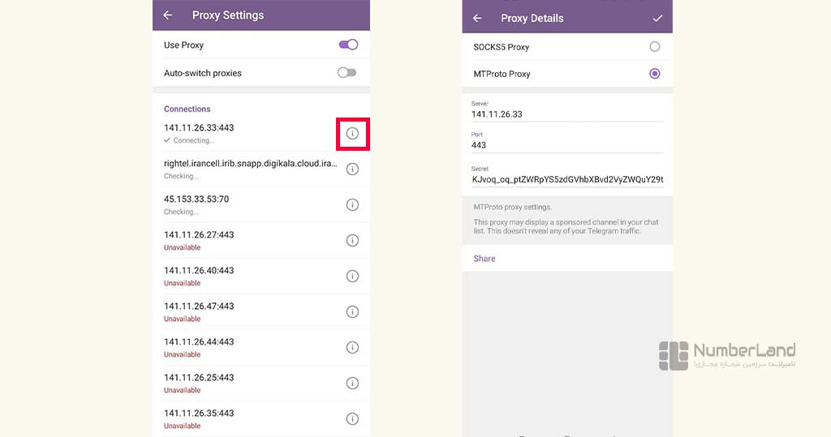Confirm proxy details with the checkmark
The width and height of the screenshot is (831, 437).
click(x=657, y=18)
